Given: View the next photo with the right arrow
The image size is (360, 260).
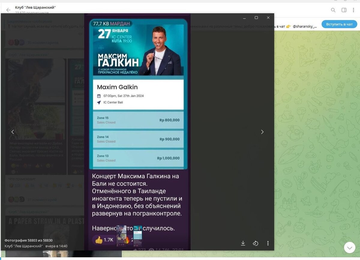Looking at the screenshot, I should (x=262, y=132).
